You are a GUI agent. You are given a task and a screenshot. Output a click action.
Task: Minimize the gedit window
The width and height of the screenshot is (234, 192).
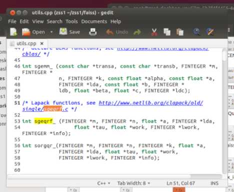click(19, 12)
